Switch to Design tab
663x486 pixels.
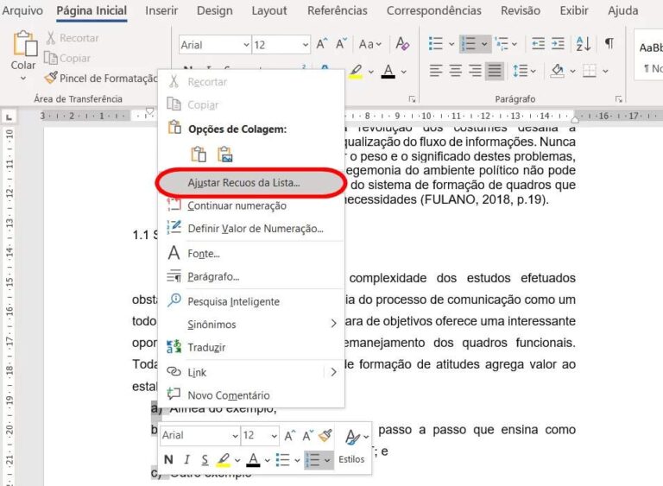point(215,10)
